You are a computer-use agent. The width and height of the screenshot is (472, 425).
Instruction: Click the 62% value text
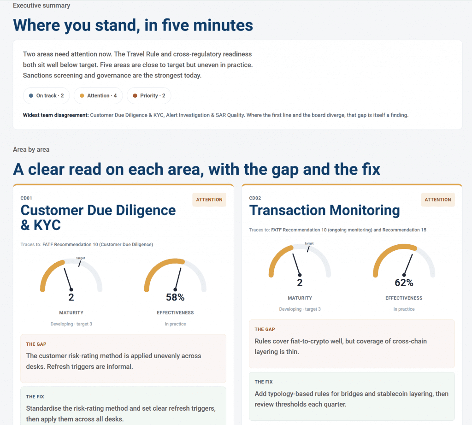pyautogui.click(x=404, y=283)
